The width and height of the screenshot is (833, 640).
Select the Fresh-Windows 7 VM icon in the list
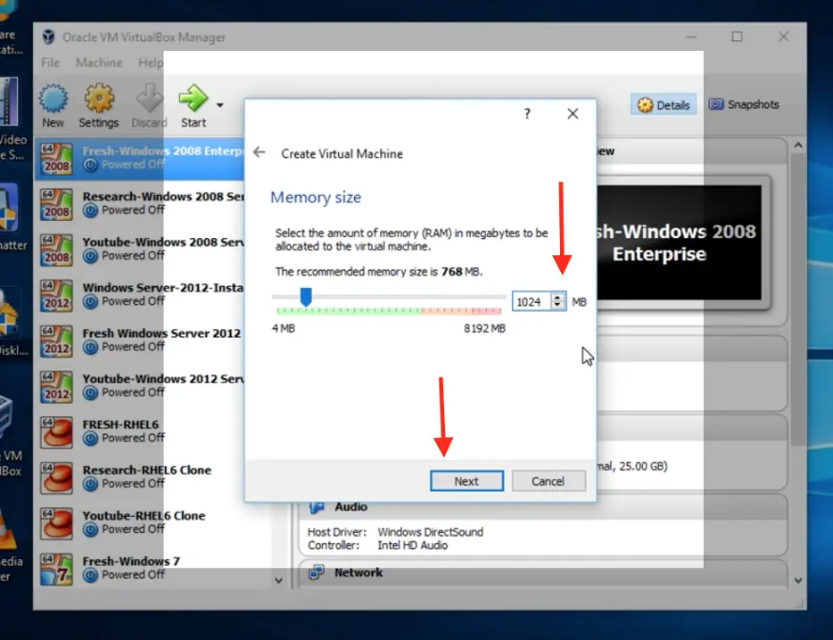coord(54,567)
